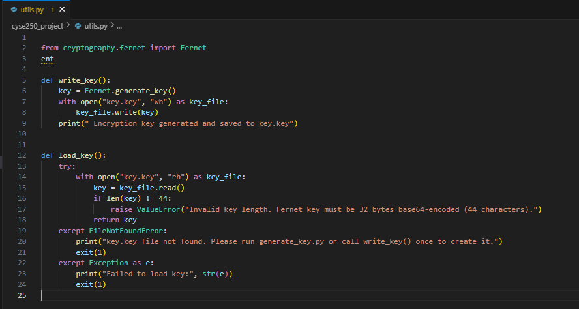Click the squiggly-underlined 'ent' text on line 3
Viewport: 579px width, 309px height.
48,59
